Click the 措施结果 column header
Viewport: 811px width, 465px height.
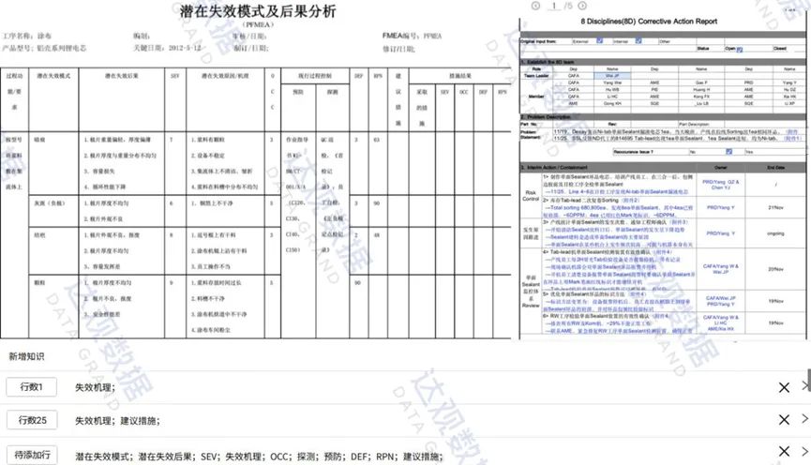point(459,76)
